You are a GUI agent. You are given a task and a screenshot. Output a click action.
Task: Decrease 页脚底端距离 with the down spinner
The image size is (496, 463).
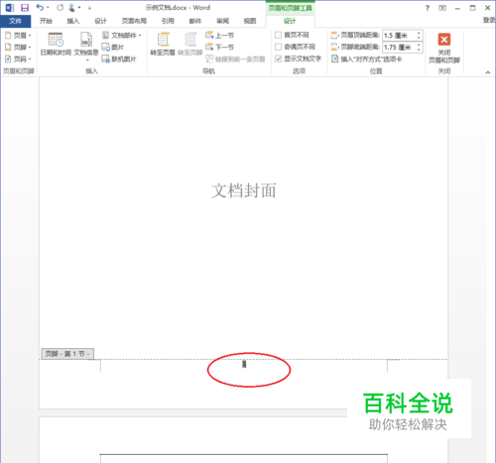419,50
